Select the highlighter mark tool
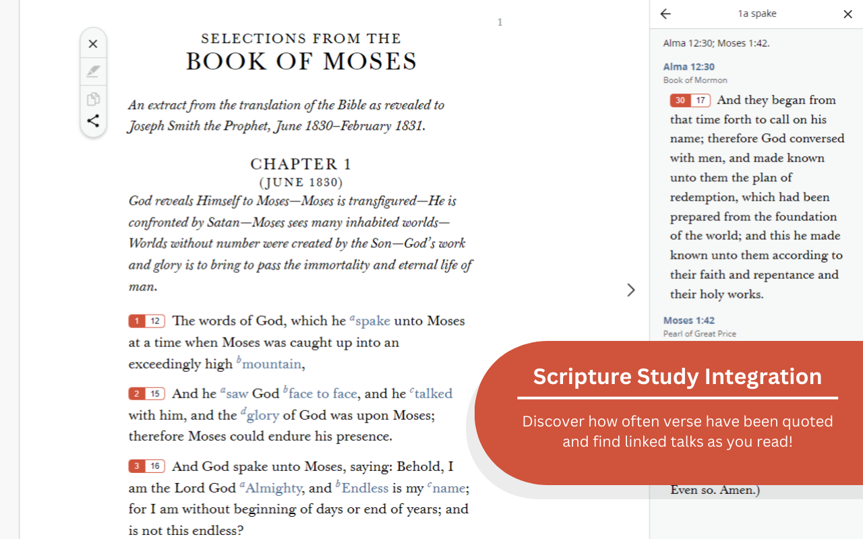863x539 pixels. [x=93, y=71]
